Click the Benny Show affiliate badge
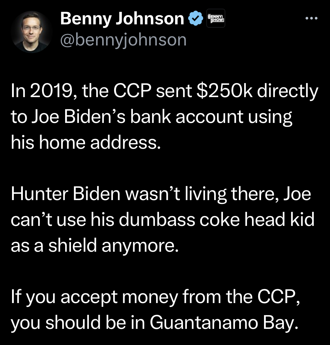Image resolution: width=330 pixels, height=345 pixels. click(x=216, y=19)
